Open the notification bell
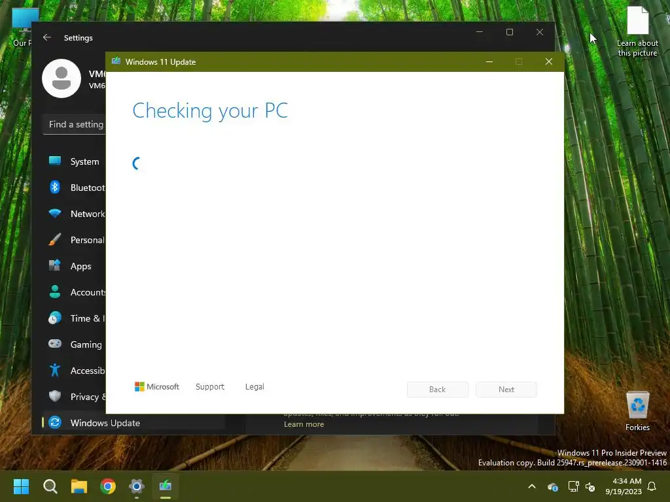 click(x=652, y=486)
